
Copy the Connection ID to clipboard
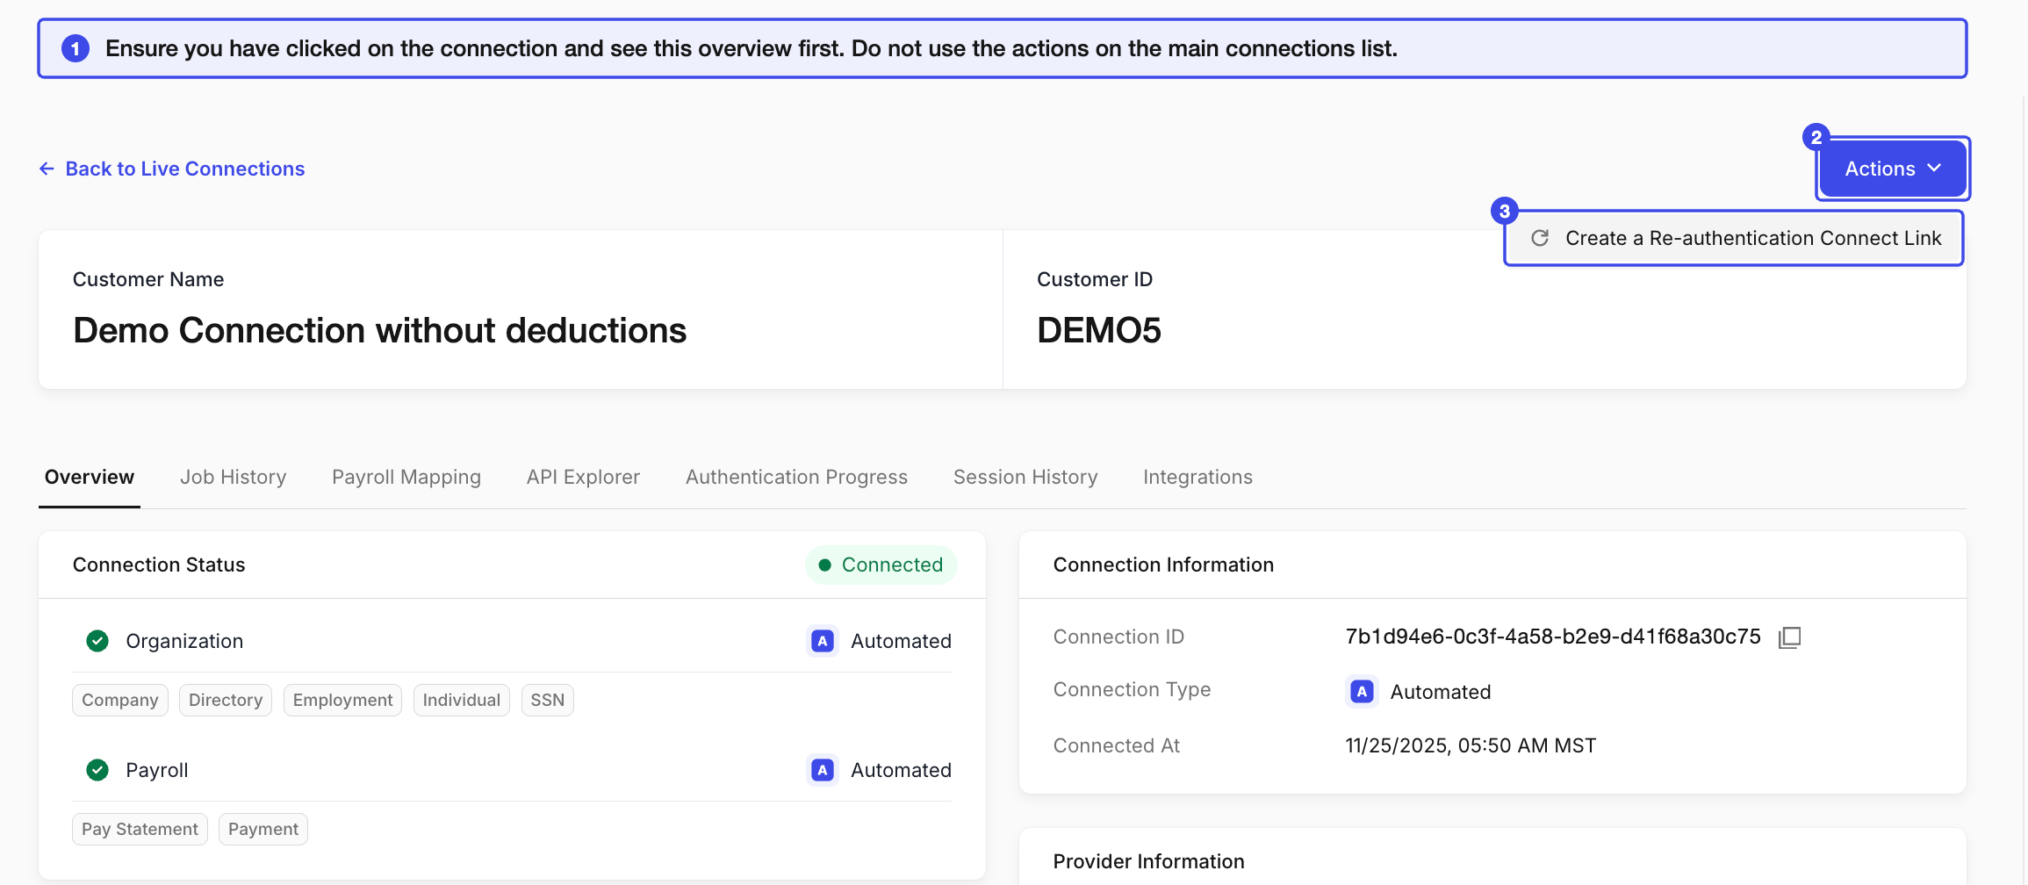[1789, 637]
